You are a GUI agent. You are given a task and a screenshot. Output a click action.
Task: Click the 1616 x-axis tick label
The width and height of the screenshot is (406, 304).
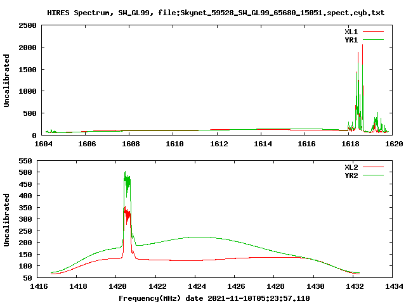[306, 144]
